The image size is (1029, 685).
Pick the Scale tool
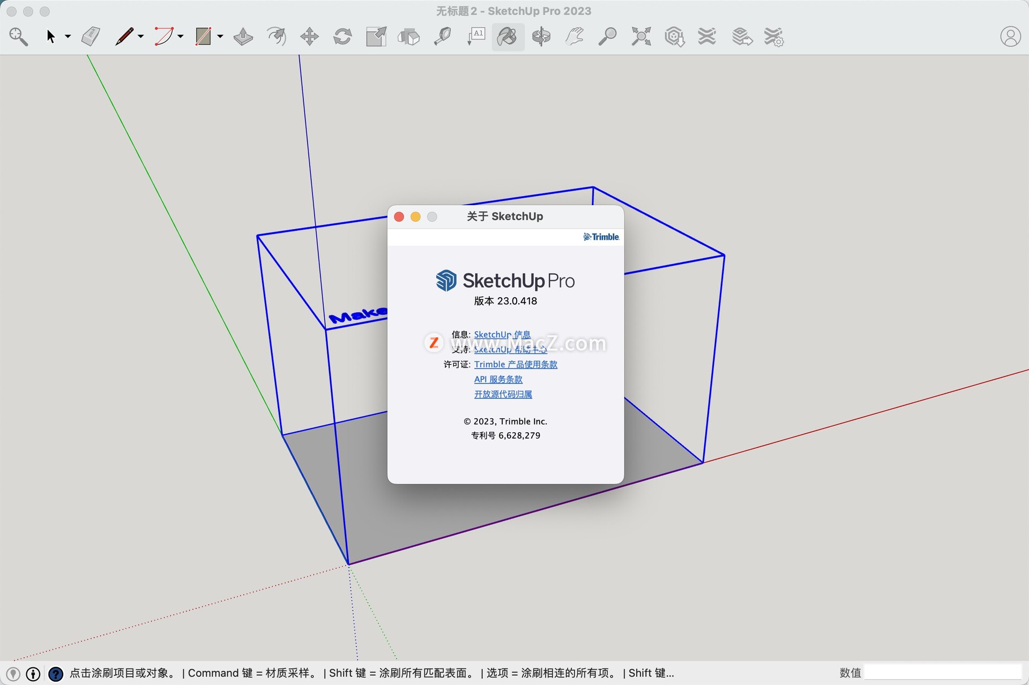(376, 36)
